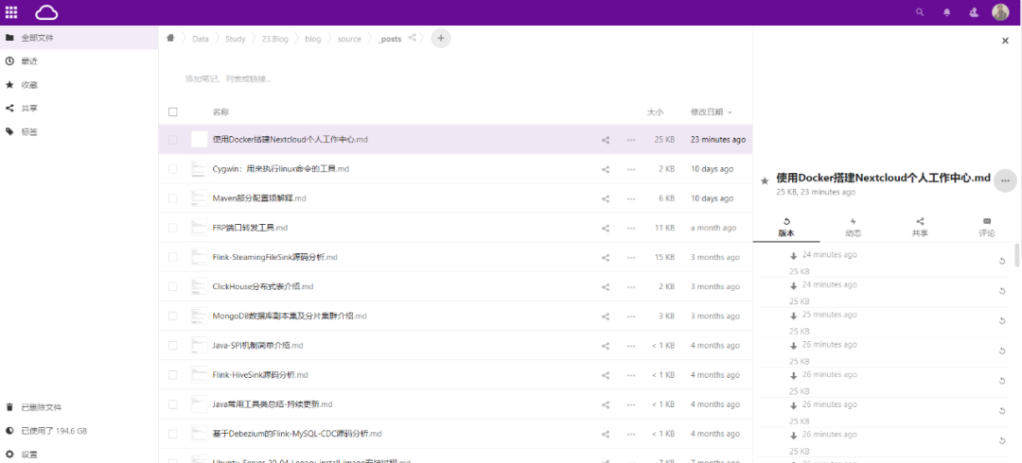Open 最近 in the sidebar
This screenshot has width=1022, height=463.
tap(79, 61)
